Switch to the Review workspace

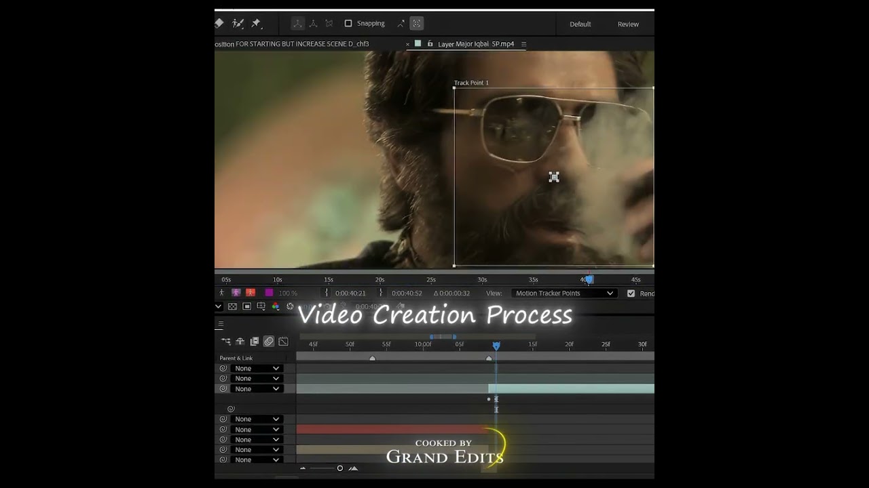click(628, 24)
